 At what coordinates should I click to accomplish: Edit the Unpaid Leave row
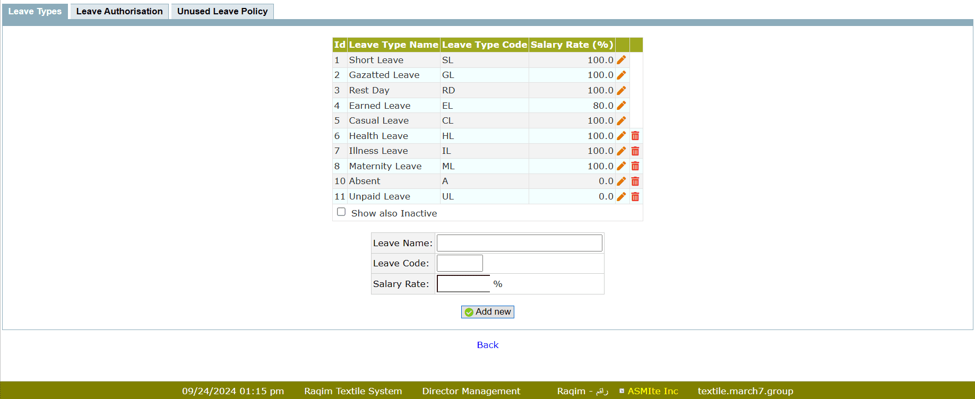(621, 197)
